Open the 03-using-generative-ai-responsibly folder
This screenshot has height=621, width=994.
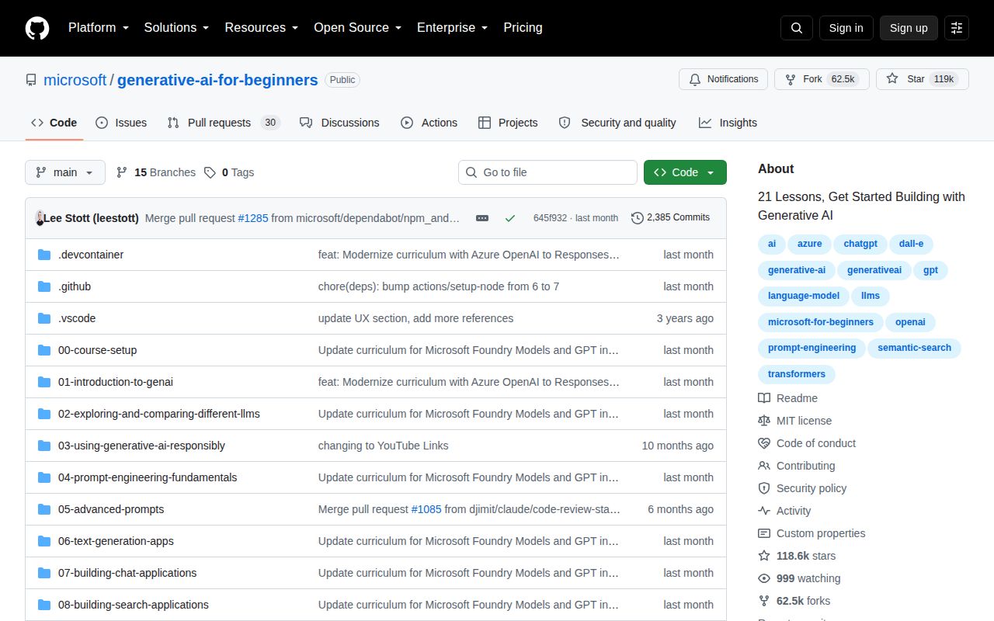(141, 446)
